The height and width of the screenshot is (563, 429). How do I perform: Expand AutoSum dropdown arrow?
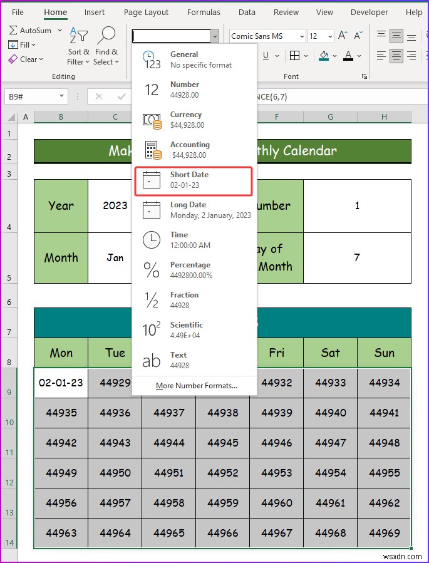click(x=60, y=31)
